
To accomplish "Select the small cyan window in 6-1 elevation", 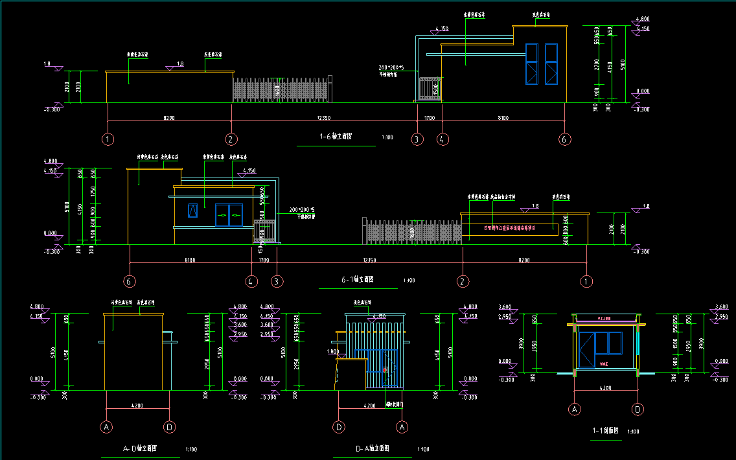I will pos(192,211).
